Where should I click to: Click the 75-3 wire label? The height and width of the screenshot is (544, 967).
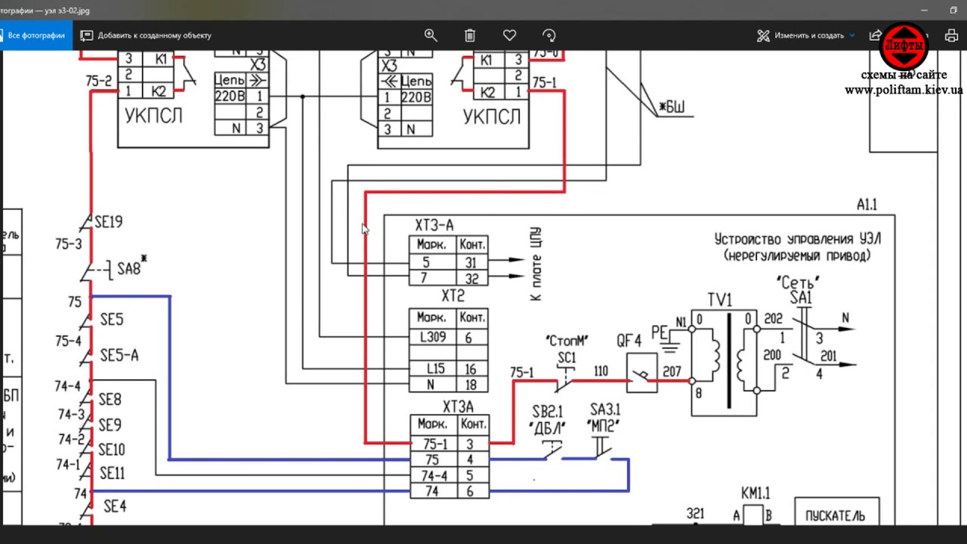tap(68, 245)
